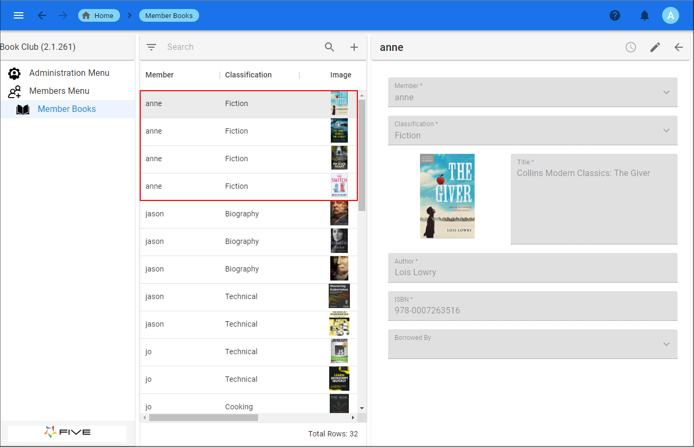Click the horizontal scroll left arrow

pos(144,418)
